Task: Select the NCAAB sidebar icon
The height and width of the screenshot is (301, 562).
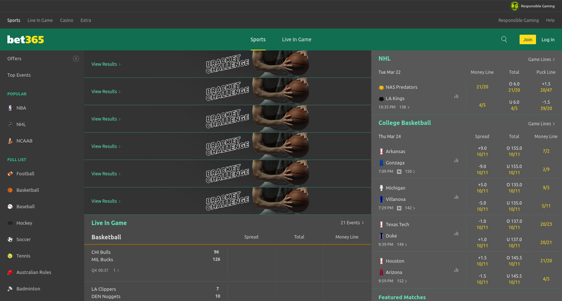Action: [x=10, y=141]
